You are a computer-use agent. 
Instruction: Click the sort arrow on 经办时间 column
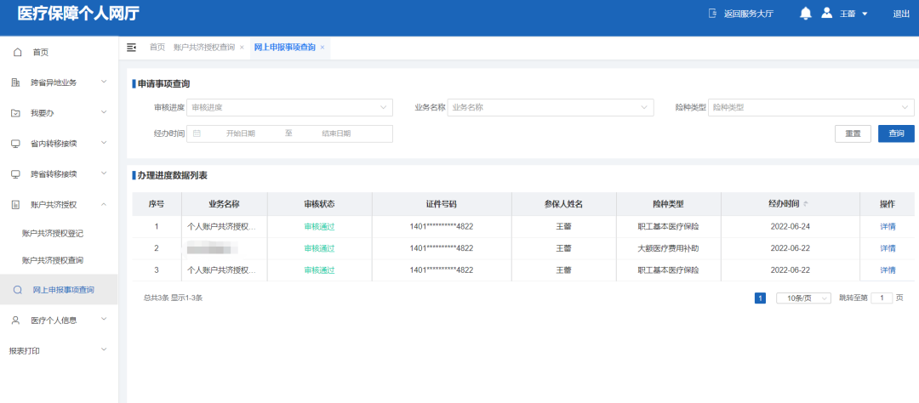point(806,204)
